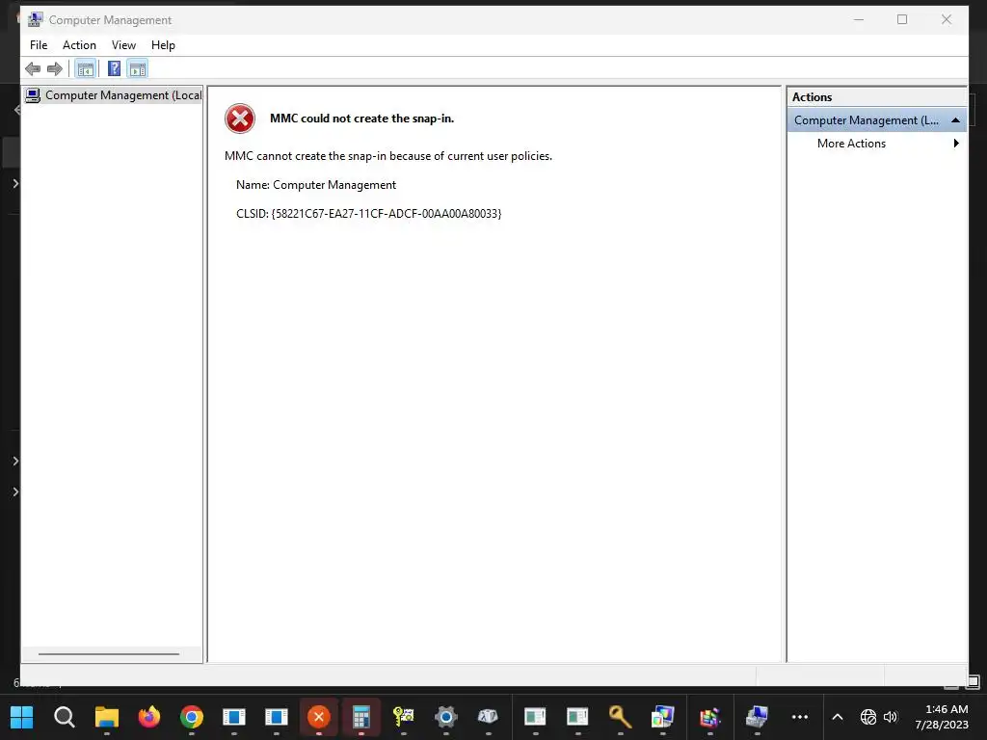Click the Back arrow toolbar button

(33, 68)
